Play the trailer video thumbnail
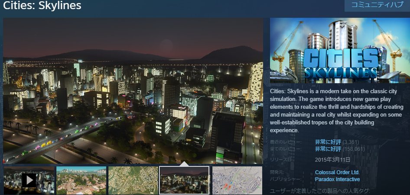Viewport: 410px width, 195px height. tap(29, 180)
